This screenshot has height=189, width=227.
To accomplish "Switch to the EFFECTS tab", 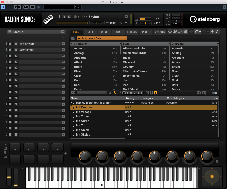I will pos(132,32).
